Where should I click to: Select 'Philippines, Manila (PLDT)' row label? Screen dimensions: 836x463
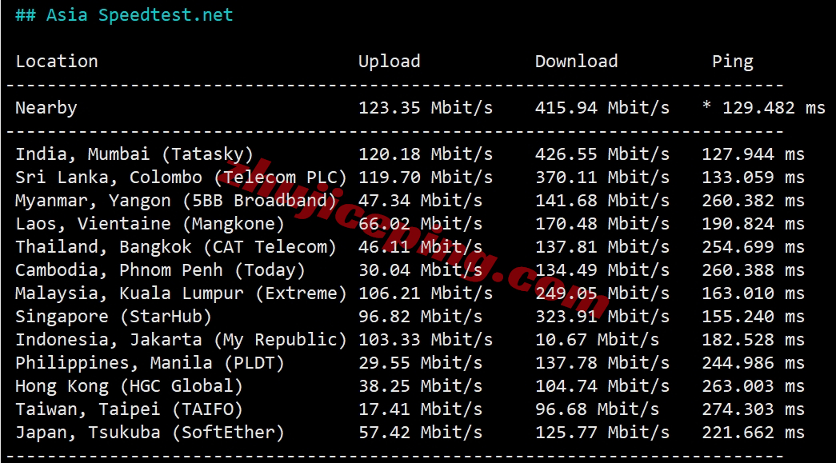point(150,363)
